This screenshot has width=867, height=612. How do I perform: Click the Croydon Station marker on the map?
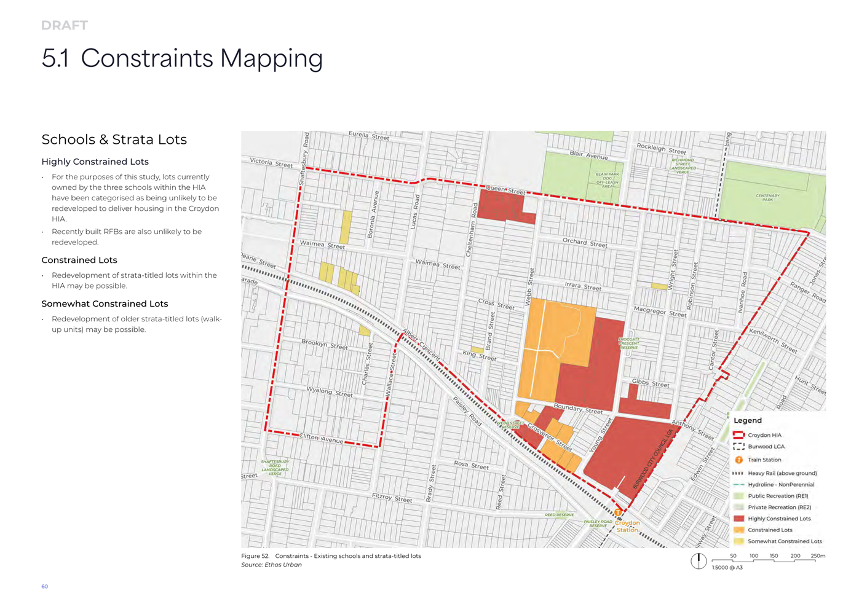pos(618,512)
